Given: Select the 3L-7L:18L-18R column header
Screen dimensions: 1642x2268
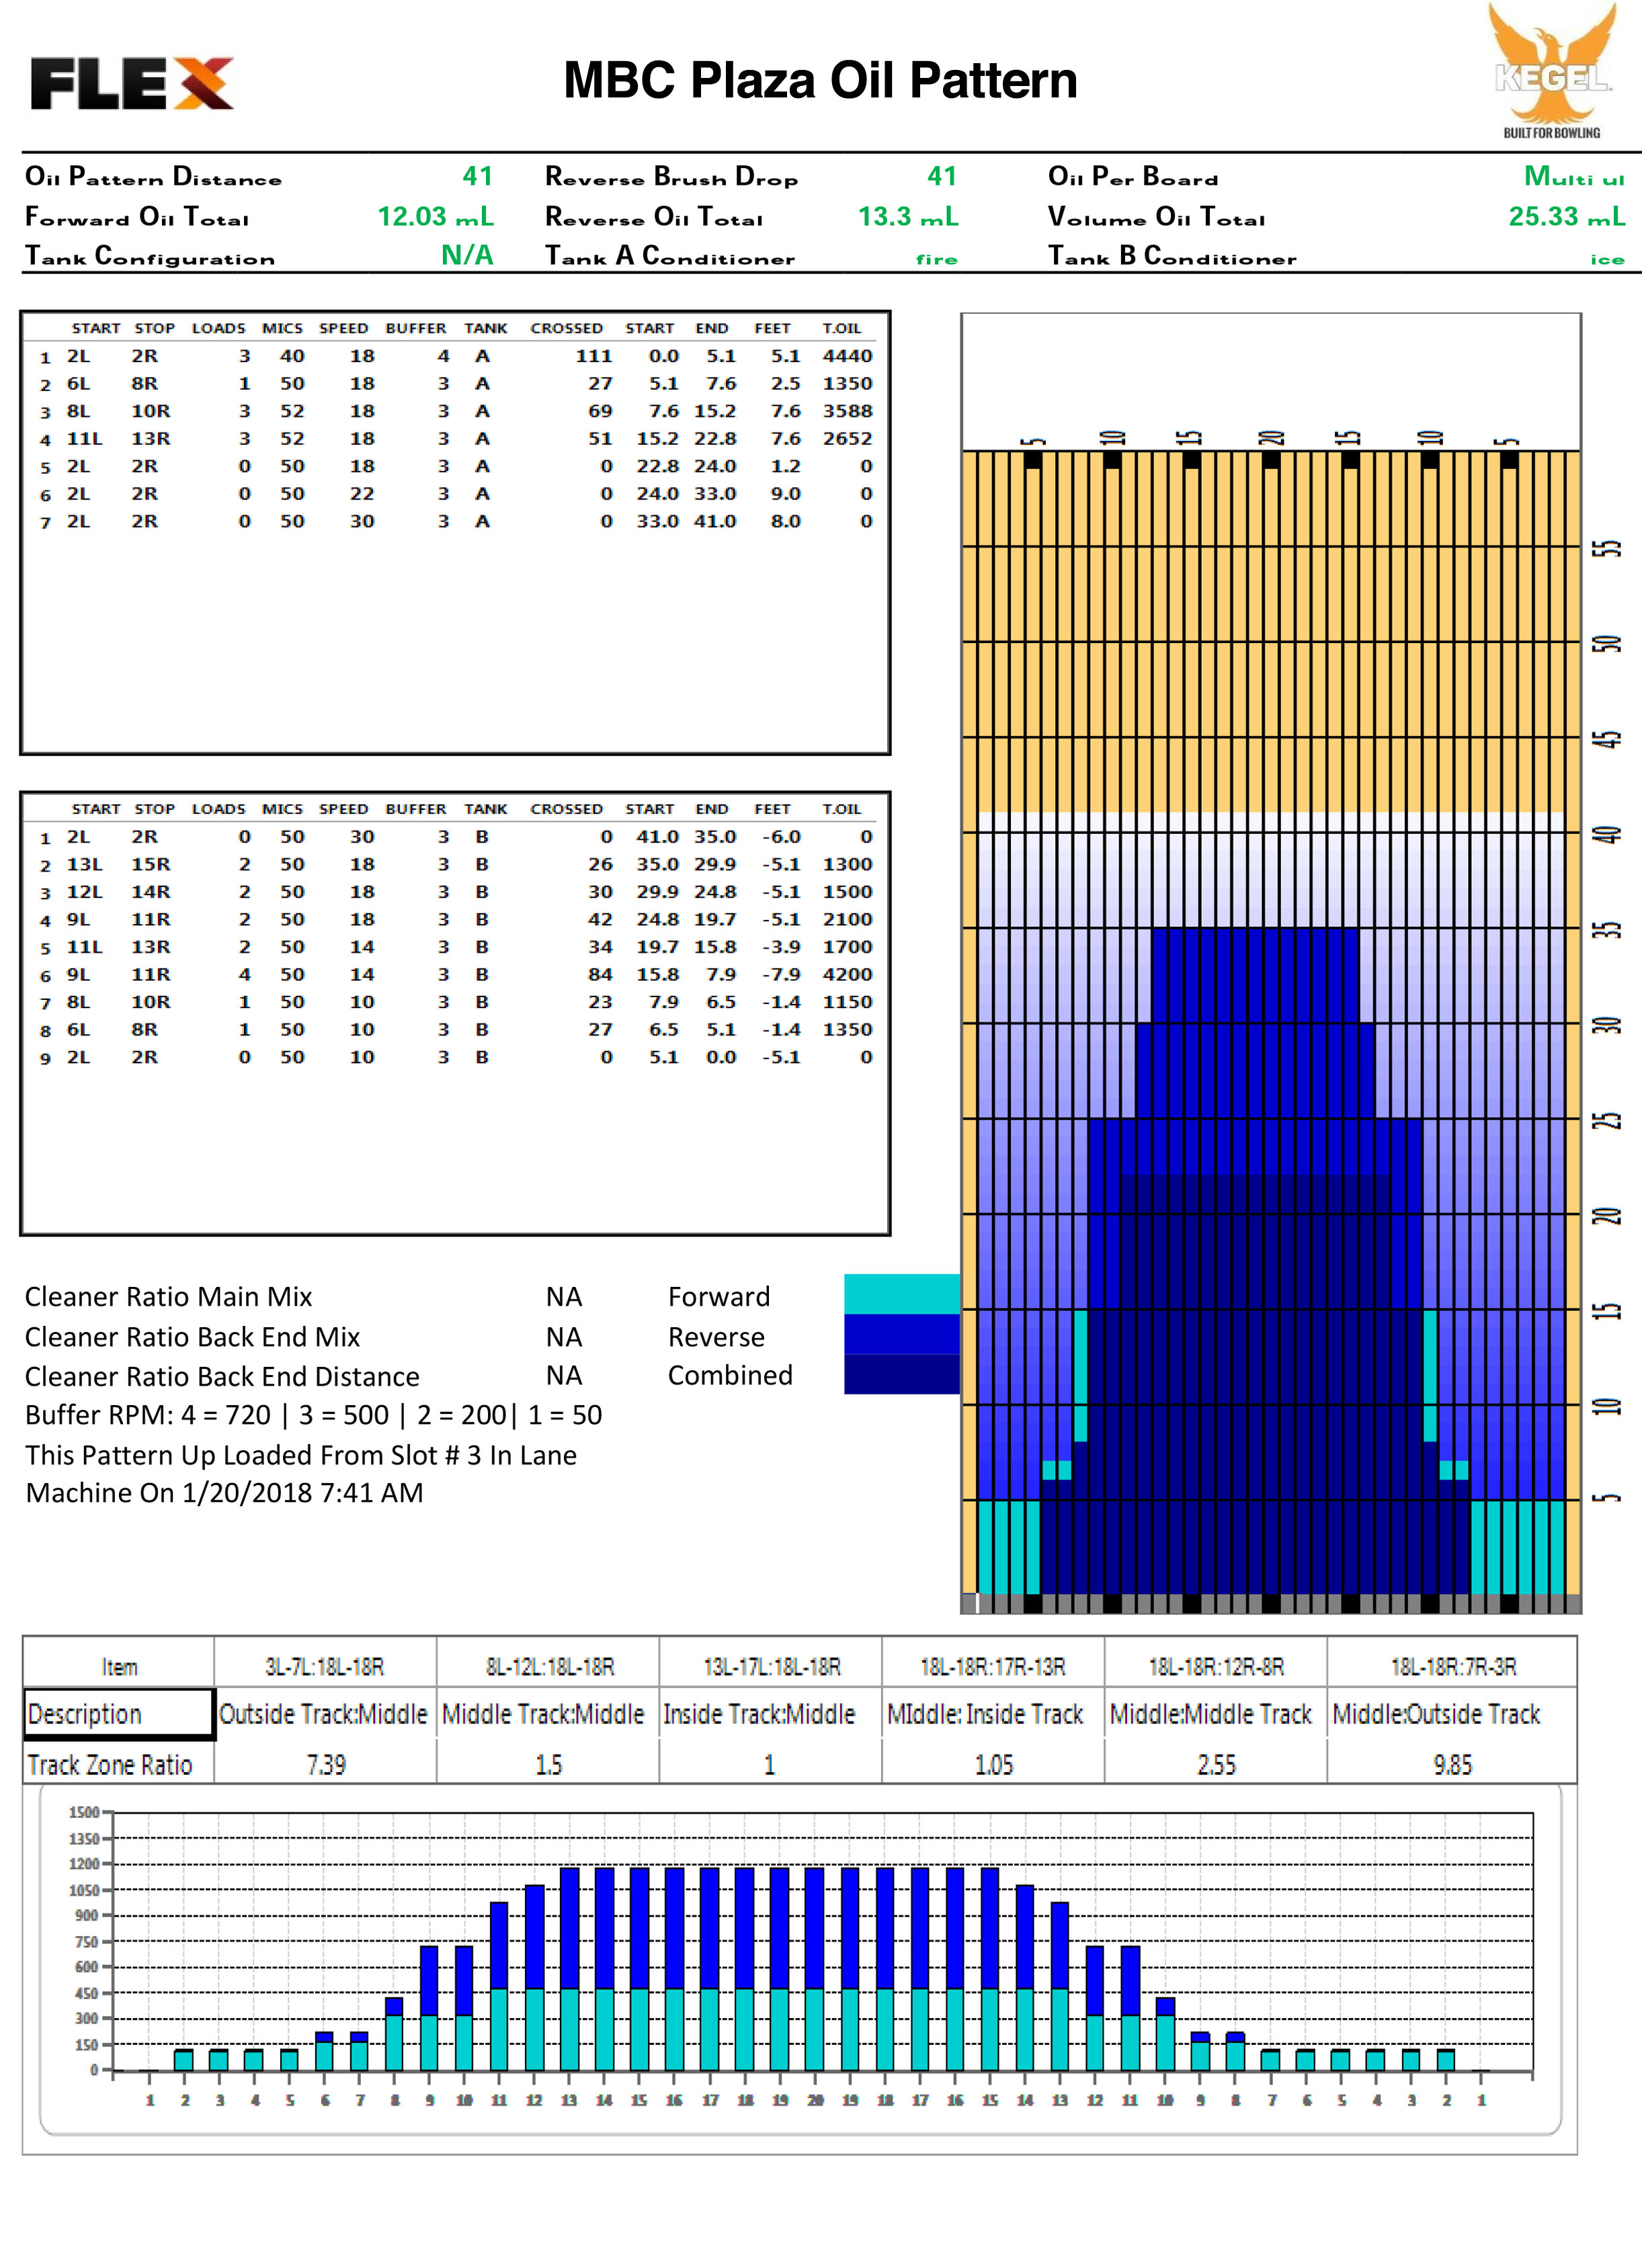Looking at the screenshot, I should click(324, 1667).
